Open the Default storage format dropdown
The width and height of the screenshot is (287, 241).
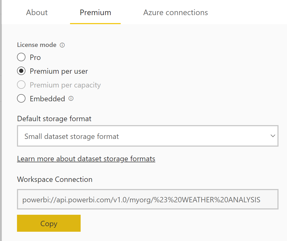coord(147,136)
